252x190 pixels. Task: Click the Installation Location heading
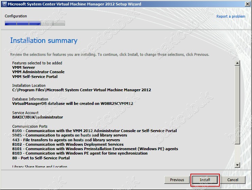pos(29,85)
